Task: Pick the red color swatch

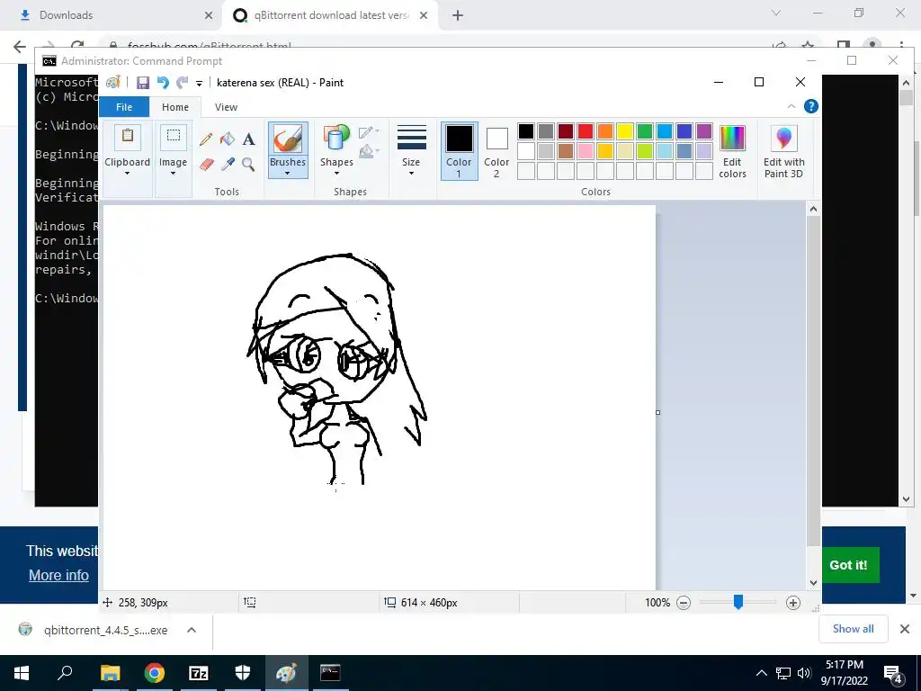Action: click(x=586, y=131)
